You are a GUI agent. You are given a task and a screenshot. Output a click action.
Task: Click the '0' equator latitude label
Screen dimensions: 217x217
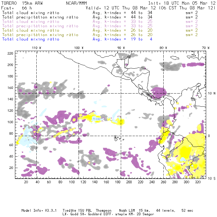coord(209,136)
